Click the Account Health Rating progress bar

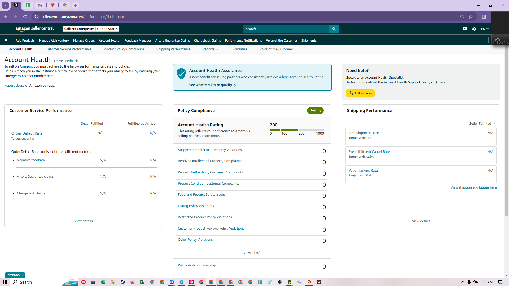coord(297,130)
